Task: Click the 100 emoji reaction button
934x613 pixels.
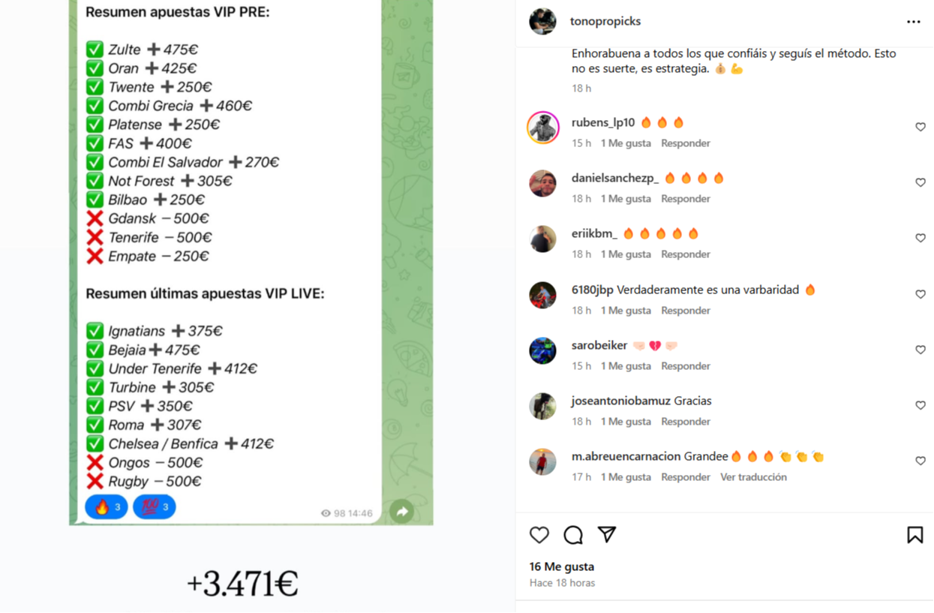Action: tap(155, 507)
